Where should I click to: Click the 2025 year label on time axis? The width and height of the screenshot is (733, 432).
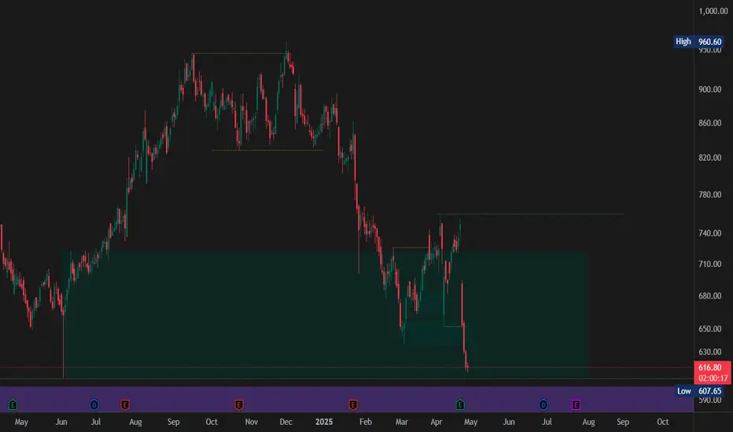click(x=324, y=422)
